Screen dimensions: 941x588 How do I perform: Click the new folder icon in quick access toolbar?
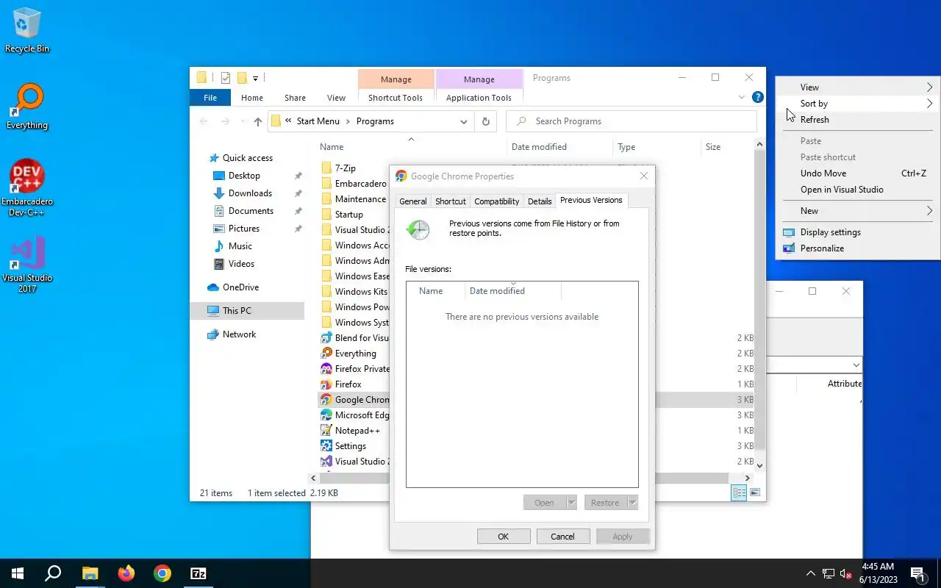coord(241,78)
